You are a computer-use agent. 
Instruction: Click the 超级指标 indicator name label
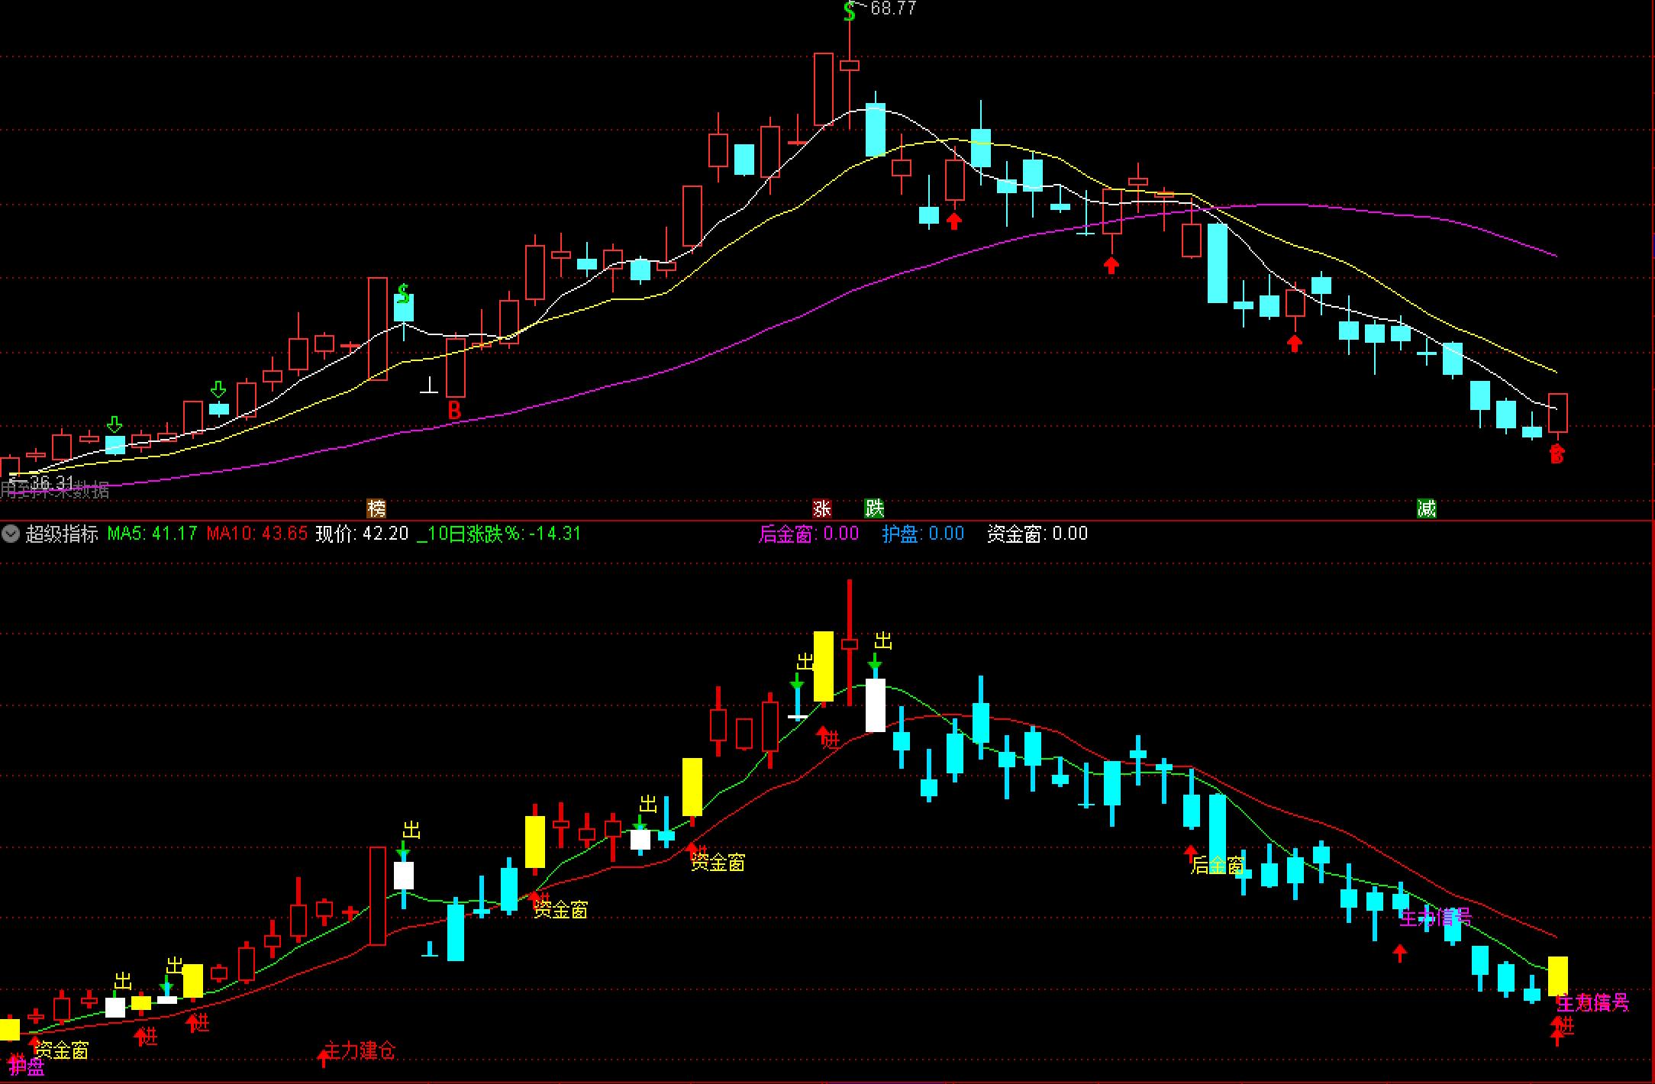62,534
